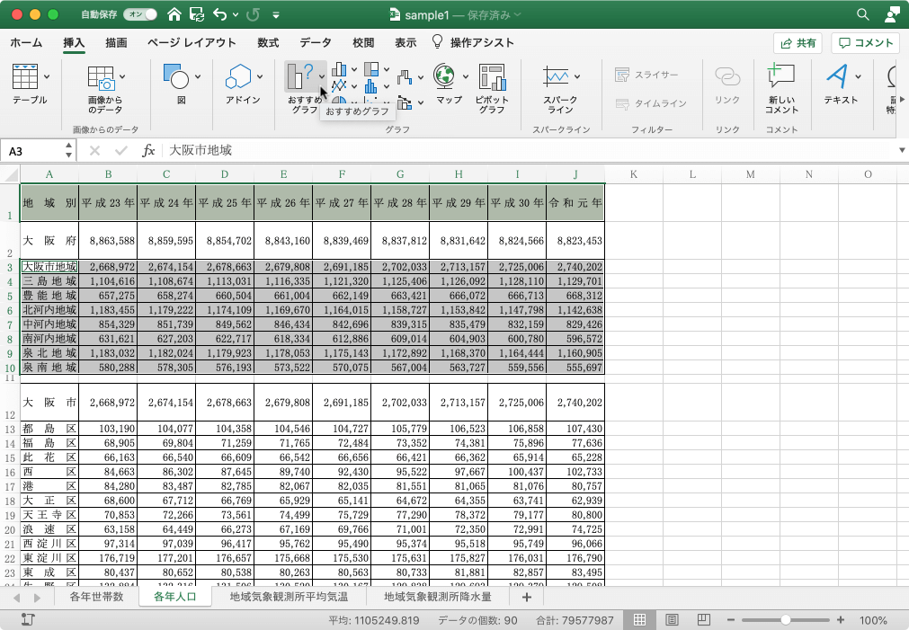The width and height of the screenshot is (909, 630).
Task: Open the Formulas (数式) ribbon tab
Action: coord(268,43)
